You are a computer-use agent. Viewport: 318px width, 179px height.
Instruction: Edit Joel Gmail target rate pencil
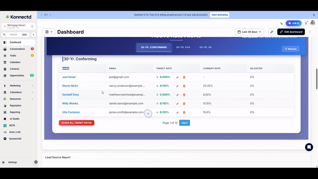[x=177, y=77]
